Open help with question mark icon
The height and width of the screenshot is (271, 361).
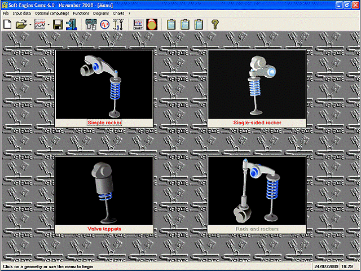[x=215, y=24]
